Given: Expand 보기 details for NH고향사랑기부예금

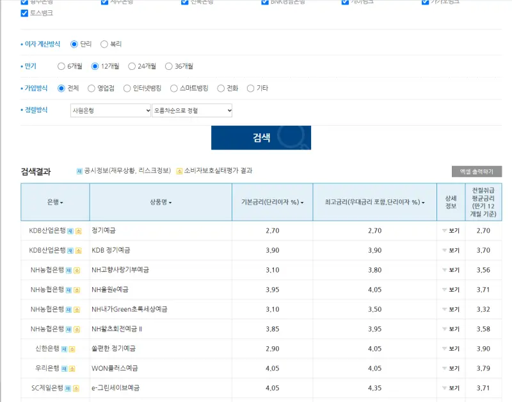Looking at the screenshot, I should (451, 270).
